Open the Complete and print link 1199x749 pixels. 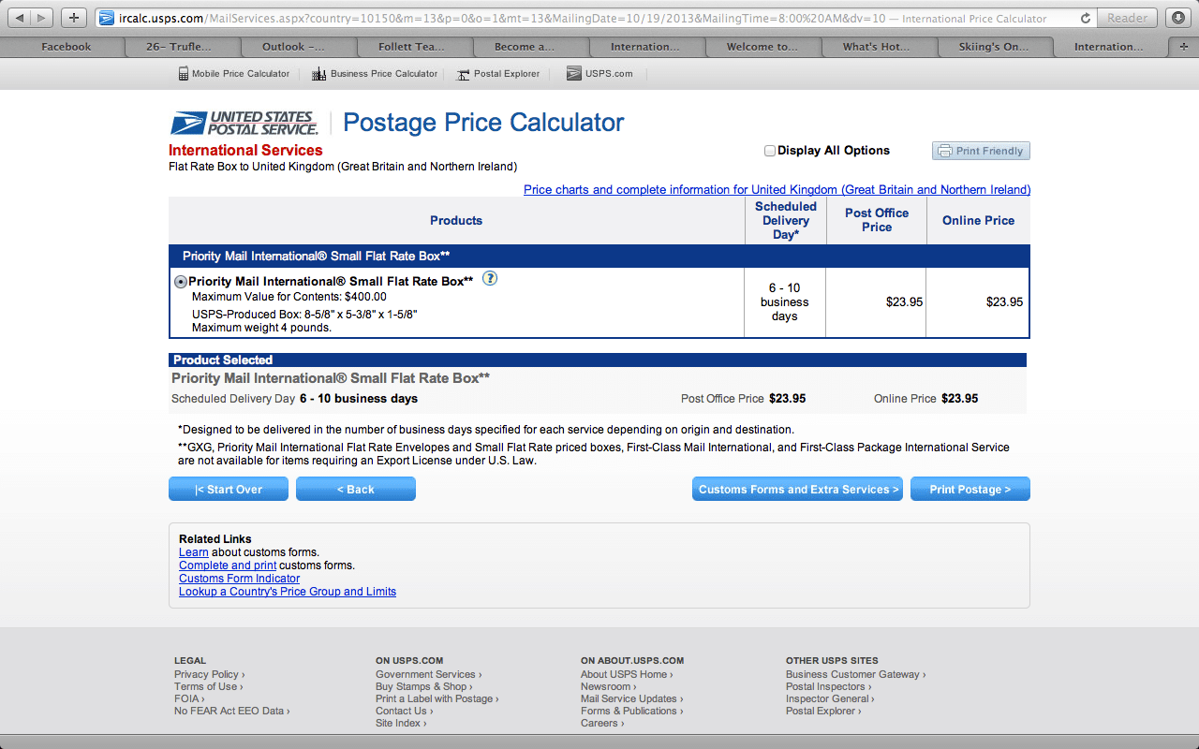click(x=228, y=565)
